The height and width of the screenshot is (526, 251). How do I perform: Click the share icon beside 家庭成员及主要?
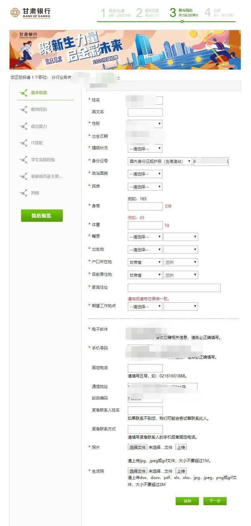pyautogui.click(x=23, y=176)
